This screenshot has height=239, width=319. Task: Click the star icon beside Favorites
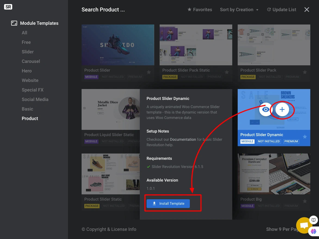(189, 9)
